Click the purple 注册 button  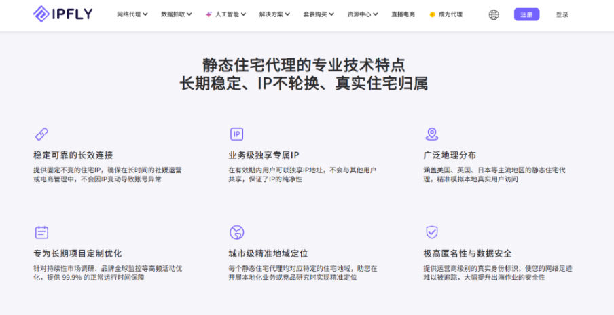coord(526,14)
